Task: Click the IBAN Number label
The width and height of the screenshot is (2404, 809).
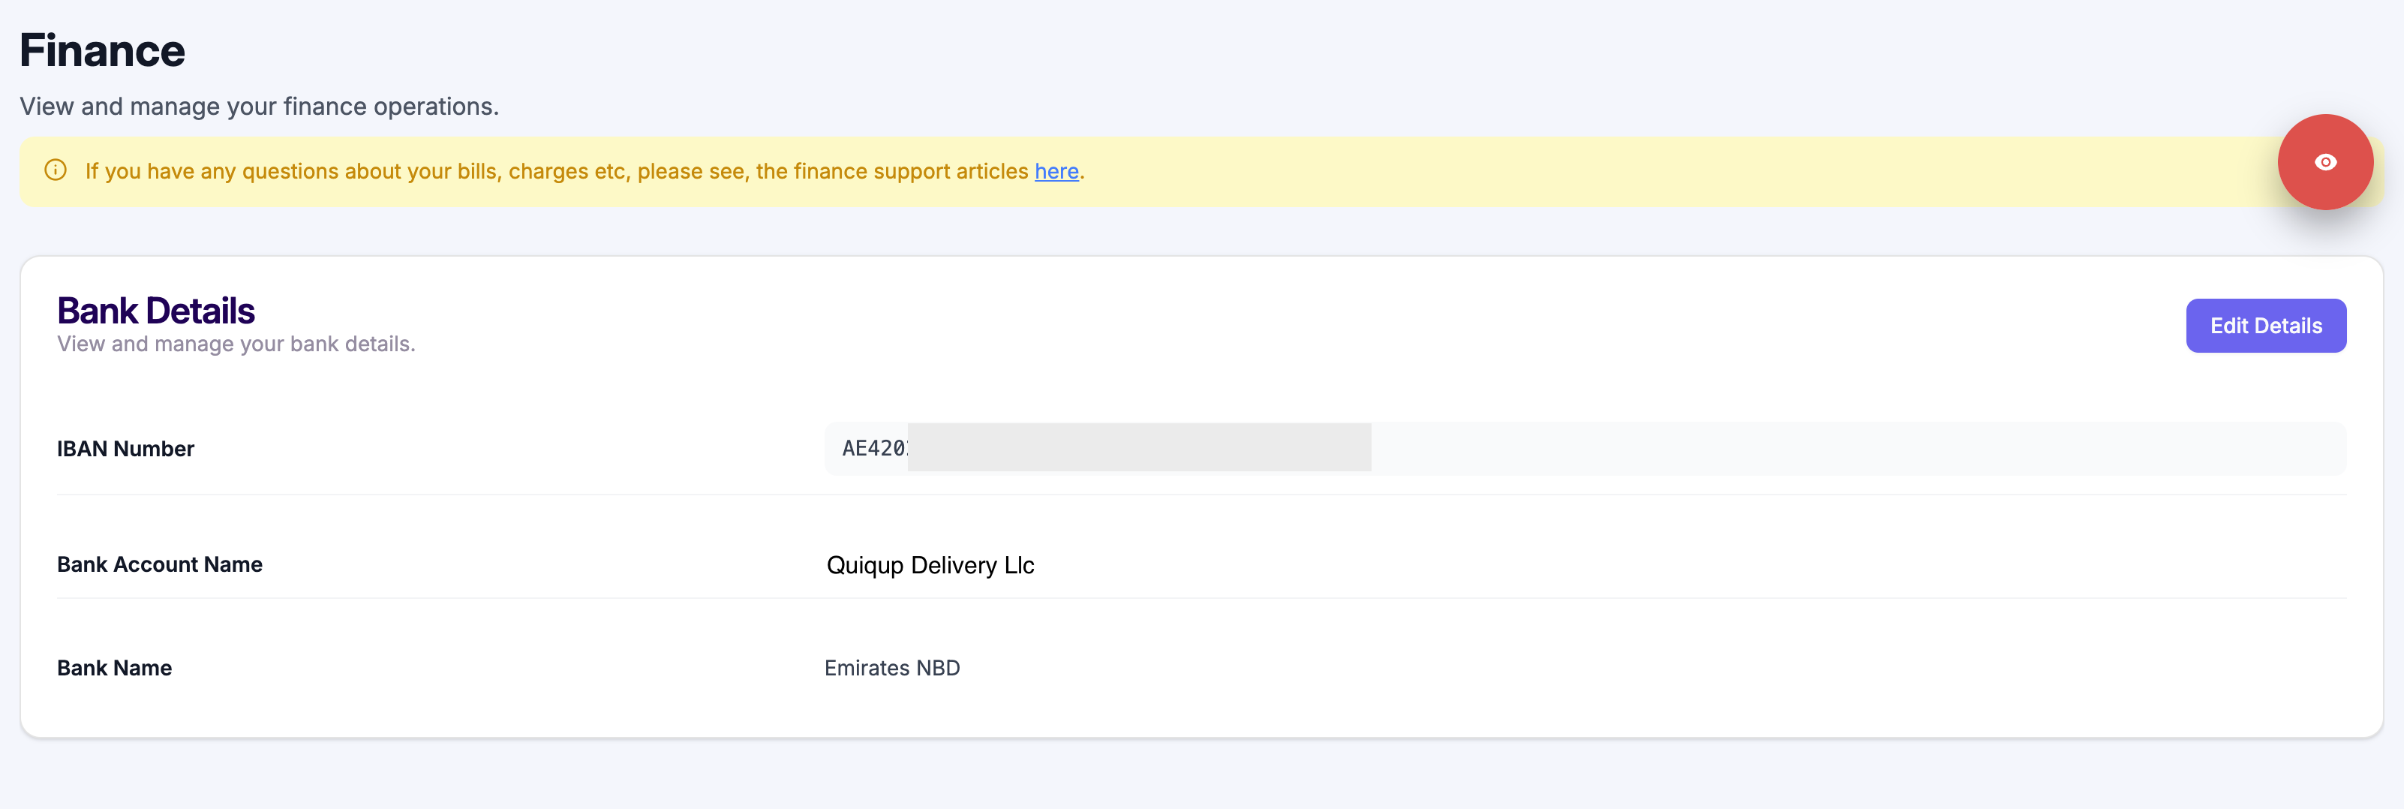Action: pos(125,449)
